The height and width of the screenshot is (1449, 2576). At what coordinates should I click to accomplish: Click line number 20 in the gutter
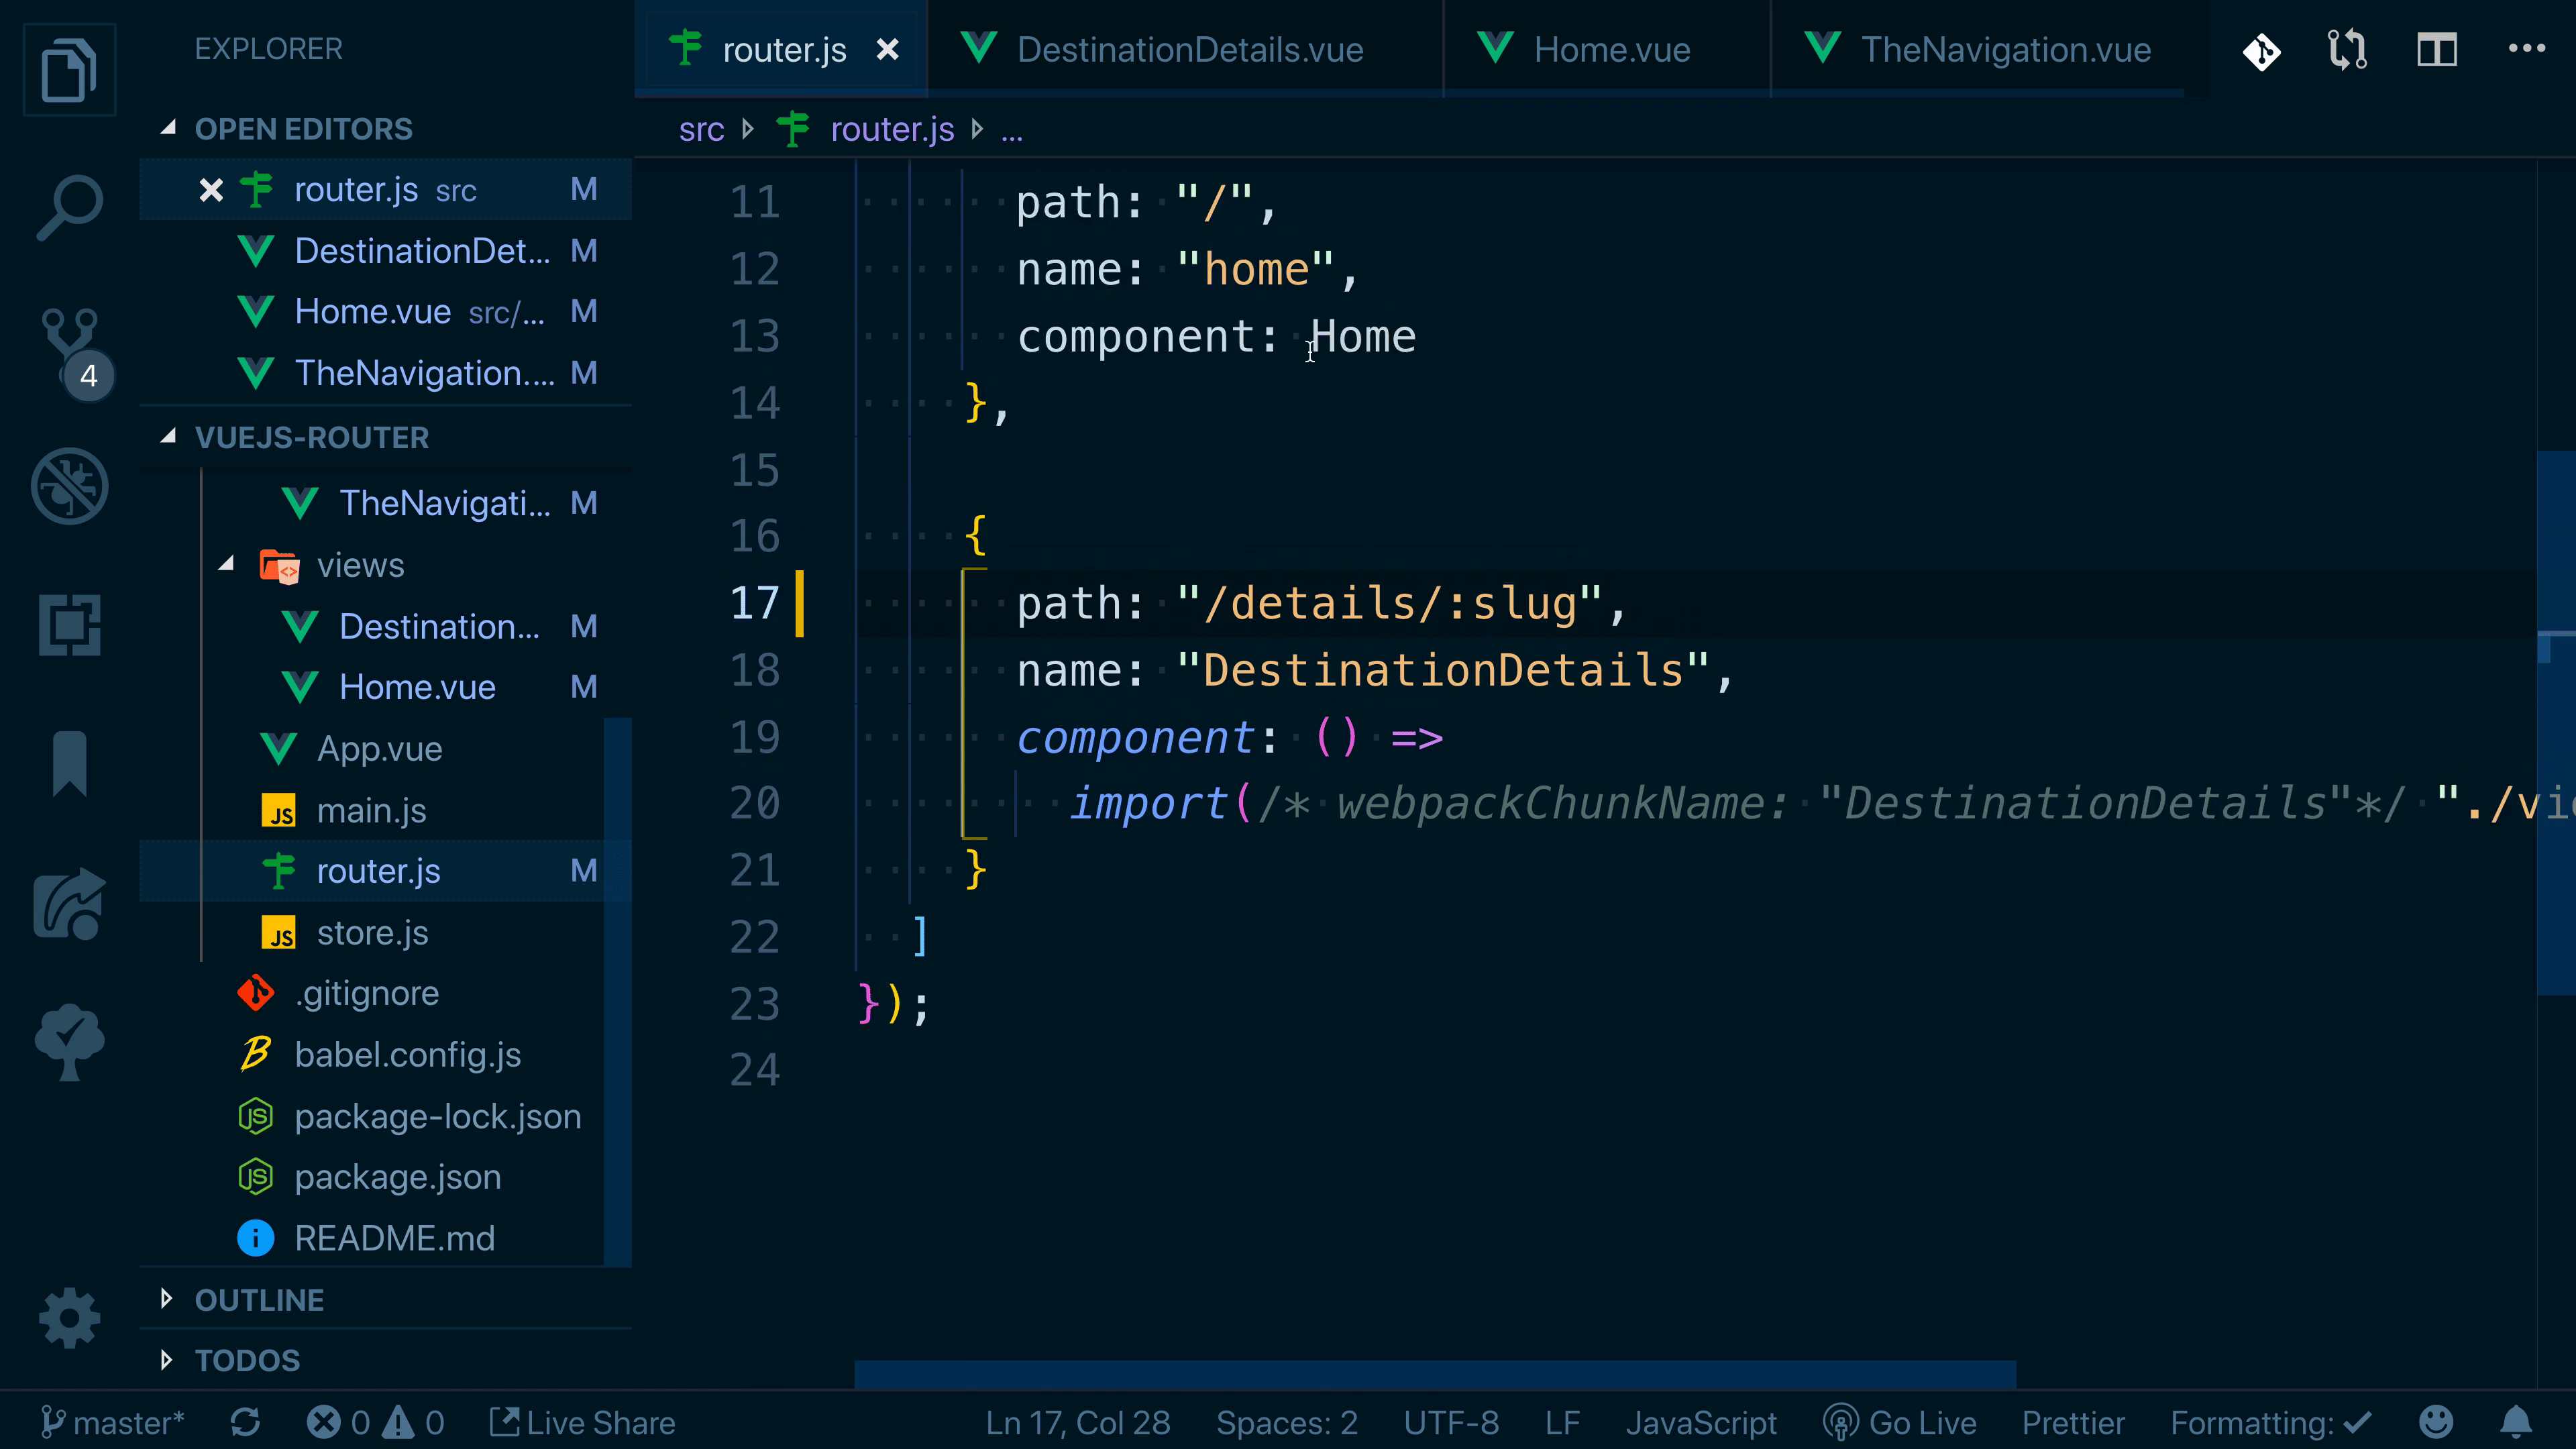point(755,804)
